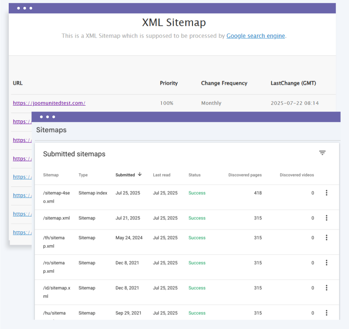Open the joomunitedtest.com URL link

pos(49,103)
